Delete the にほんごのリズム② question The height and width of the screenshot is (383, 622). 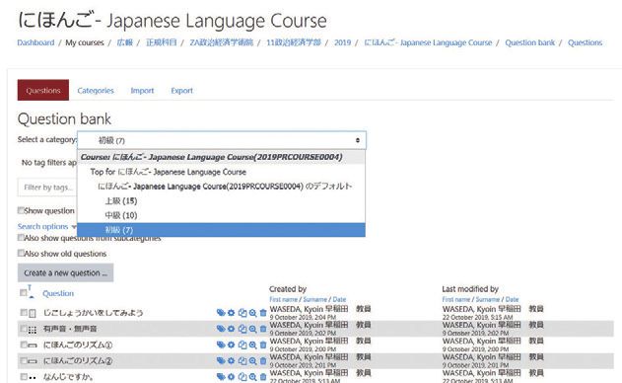point(263,360)
